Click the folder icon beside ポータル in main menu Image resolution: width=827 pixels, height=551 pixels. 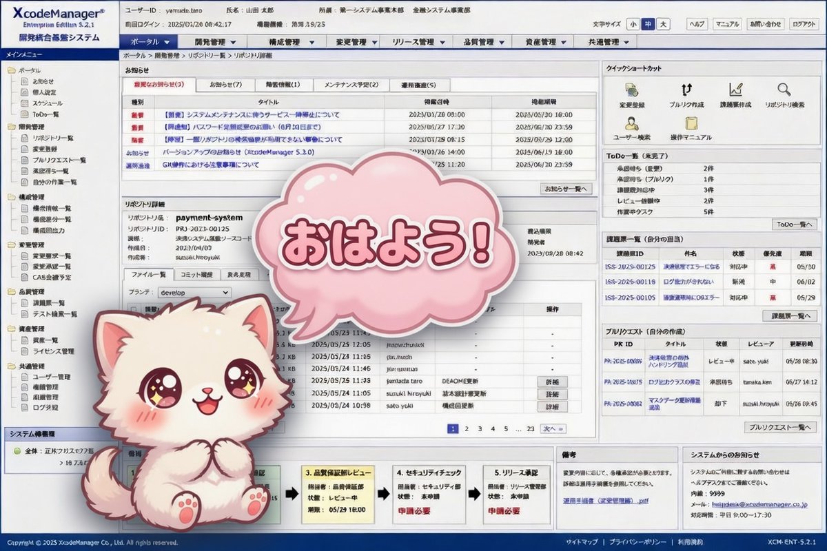[11, 70]
